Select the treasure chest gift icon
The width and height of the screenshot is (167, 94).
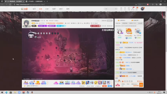pyautogui.click(x=62, y=83)
